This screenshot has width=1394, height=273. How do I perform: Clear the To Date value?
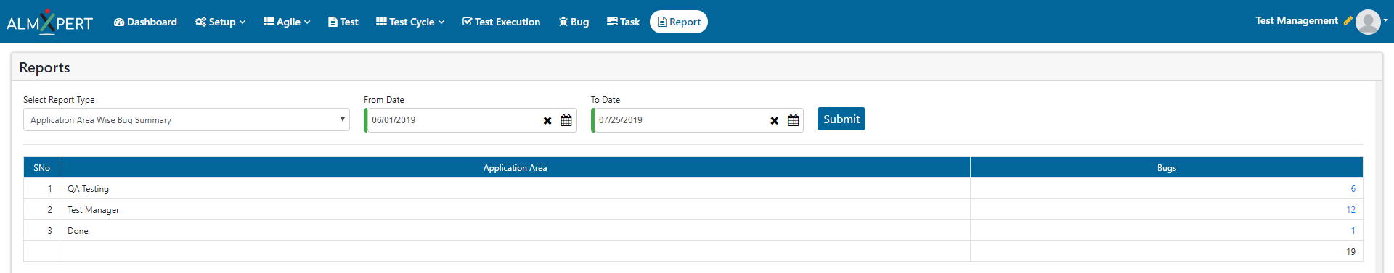pyautogui.click(x=775, y=121)
